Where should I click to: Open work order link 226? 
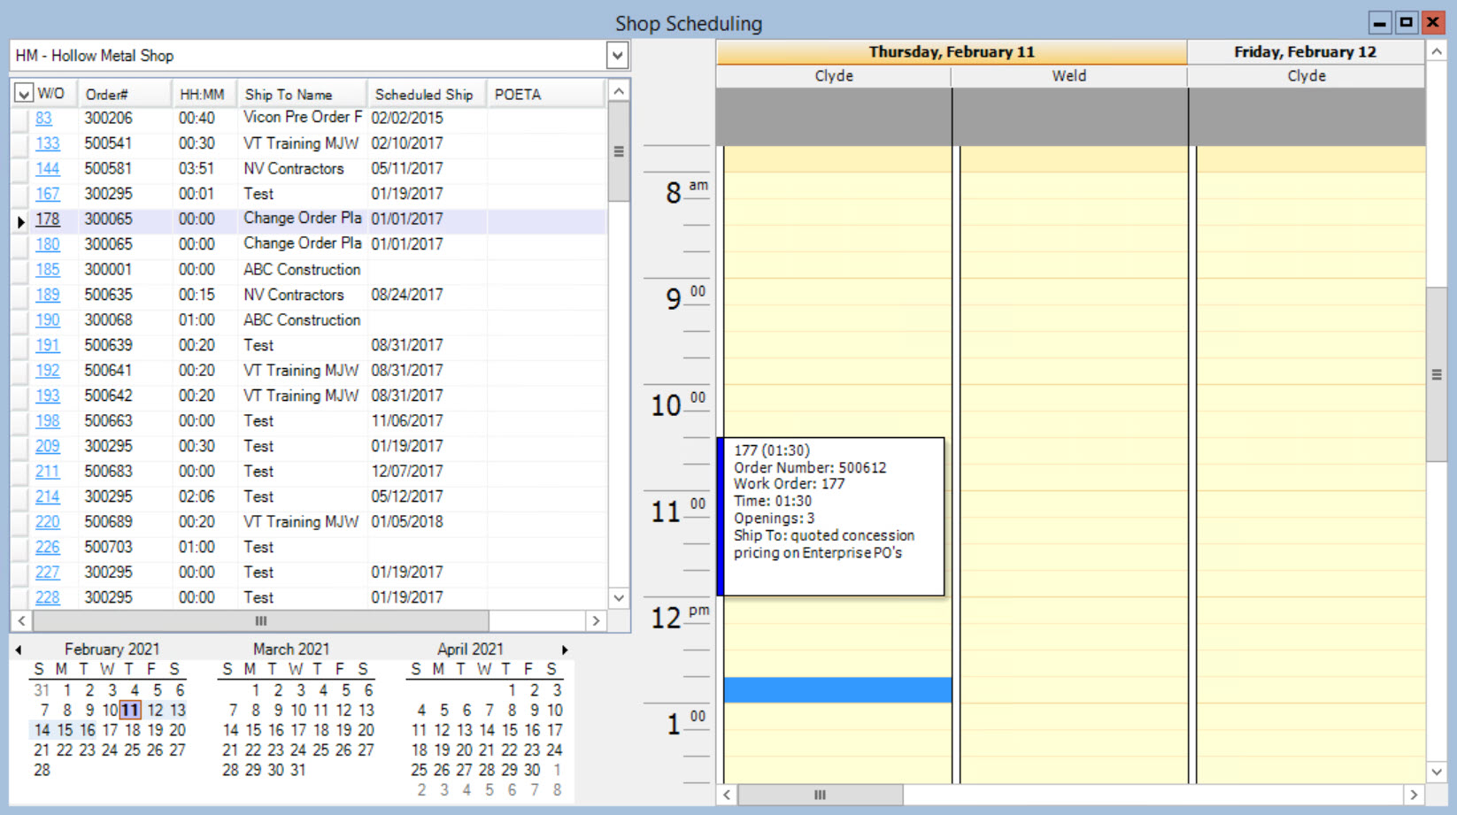coord(48,547)
